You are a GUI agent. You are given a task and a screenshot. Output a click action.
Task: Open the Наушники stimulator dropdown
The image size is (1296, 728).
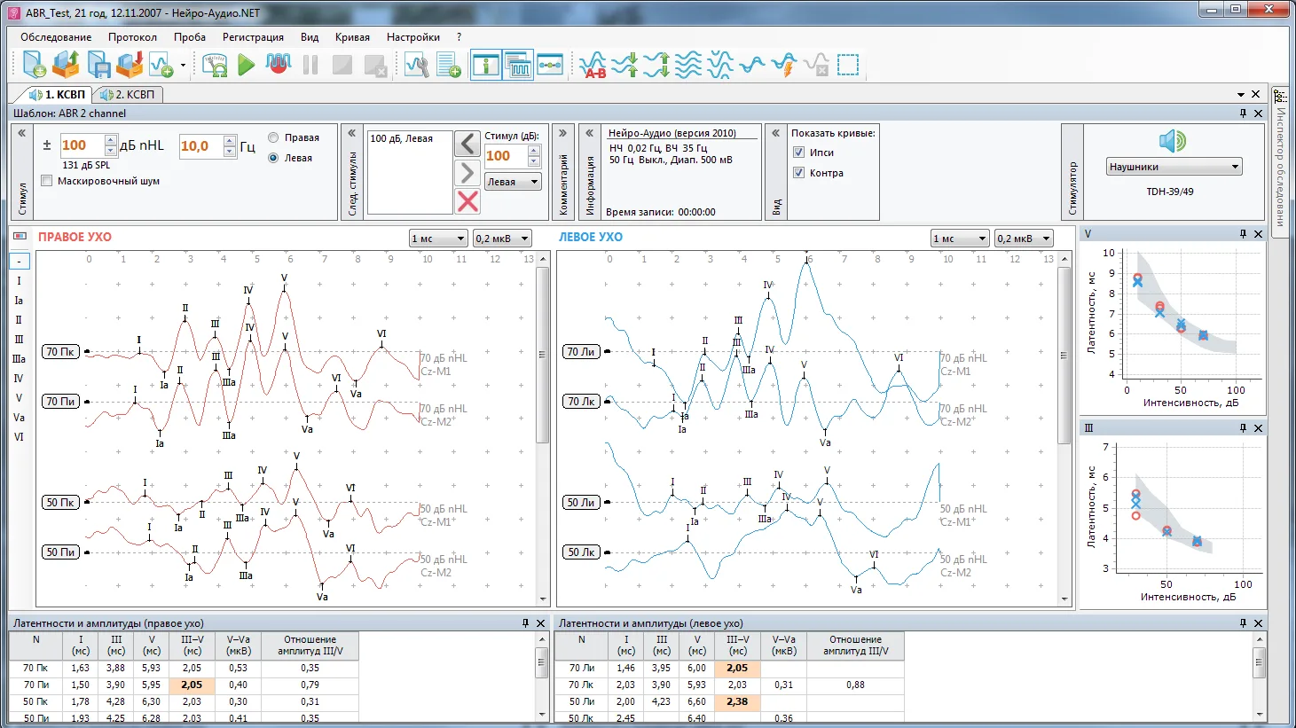(1174, 167)
